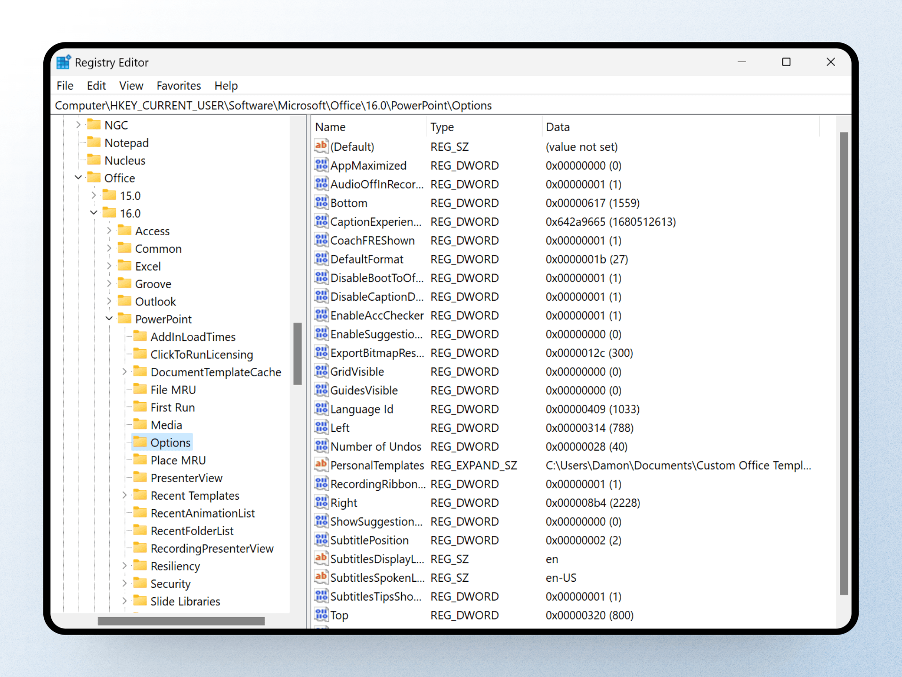Select the AddInLoadTimes key
This screenshot has height=677, width=902.
(193, 337)
